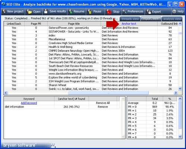Click the PR statistics panel scroll down arrow
This screenshot has height=149, width=186.
coord(180,137)
